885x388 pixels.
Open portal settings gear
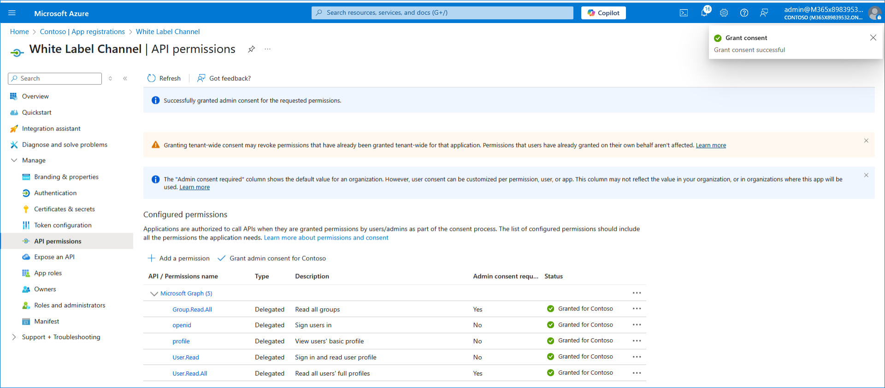click(x=724, y=13)
